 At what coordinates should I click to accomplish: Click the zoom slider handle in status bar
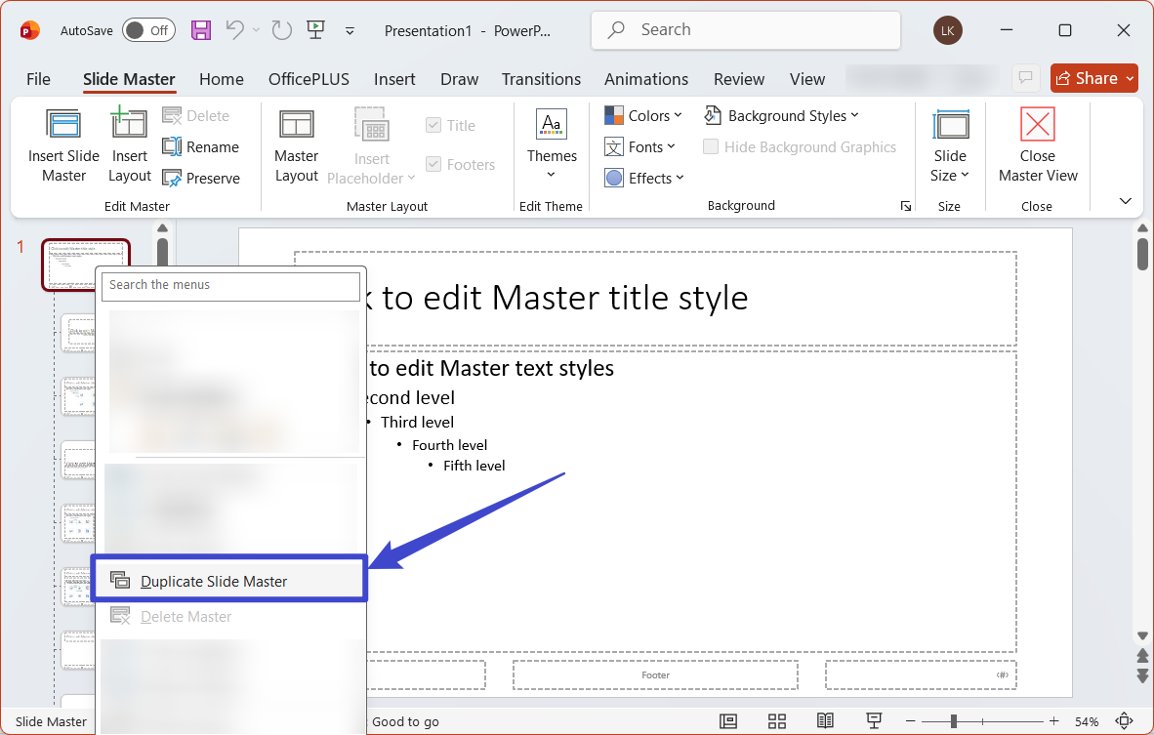pyautogui.click(x=953, y=721)
